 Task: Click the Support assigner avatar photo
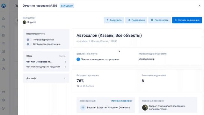[x=145, y=108]
